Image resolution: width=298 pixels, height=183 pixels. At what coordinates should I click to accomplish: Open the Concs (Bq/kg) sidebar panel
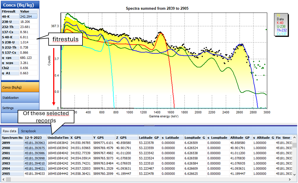pyautogui.click(x=20, y=87)
